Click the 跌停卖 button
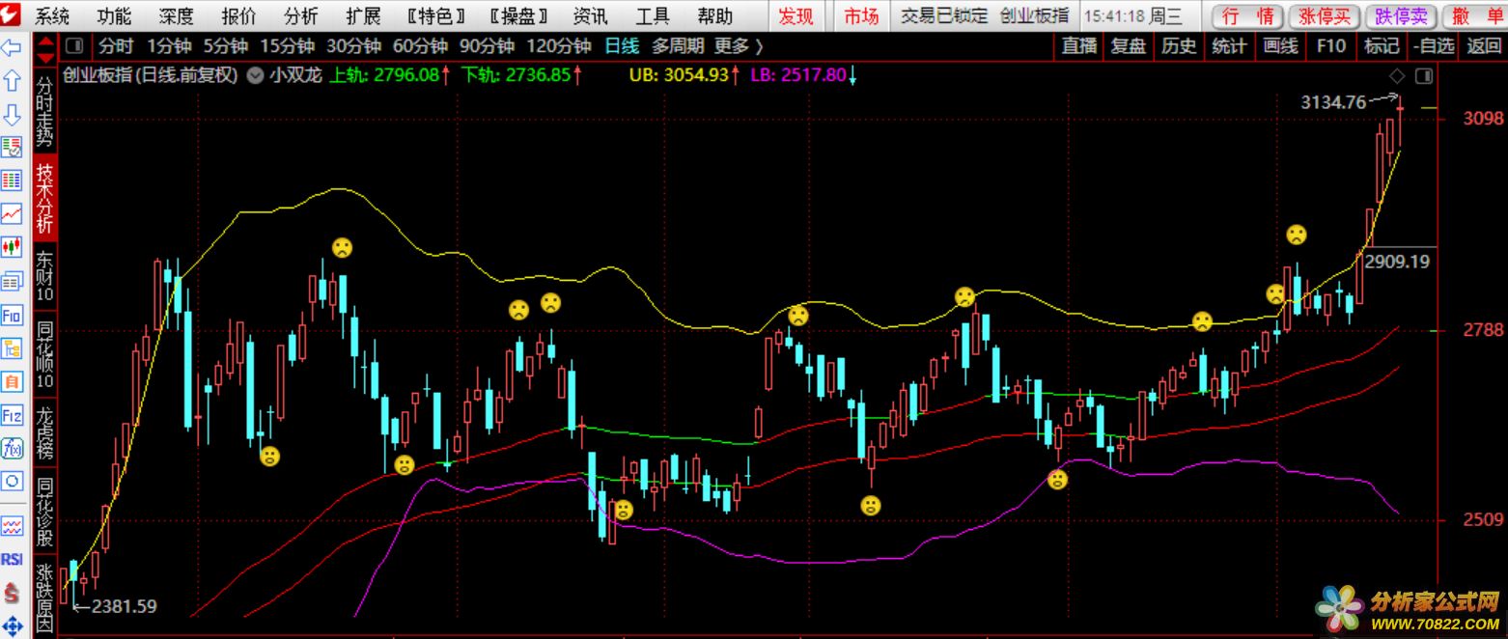The image size is (1508, 639). (1401, 16)
